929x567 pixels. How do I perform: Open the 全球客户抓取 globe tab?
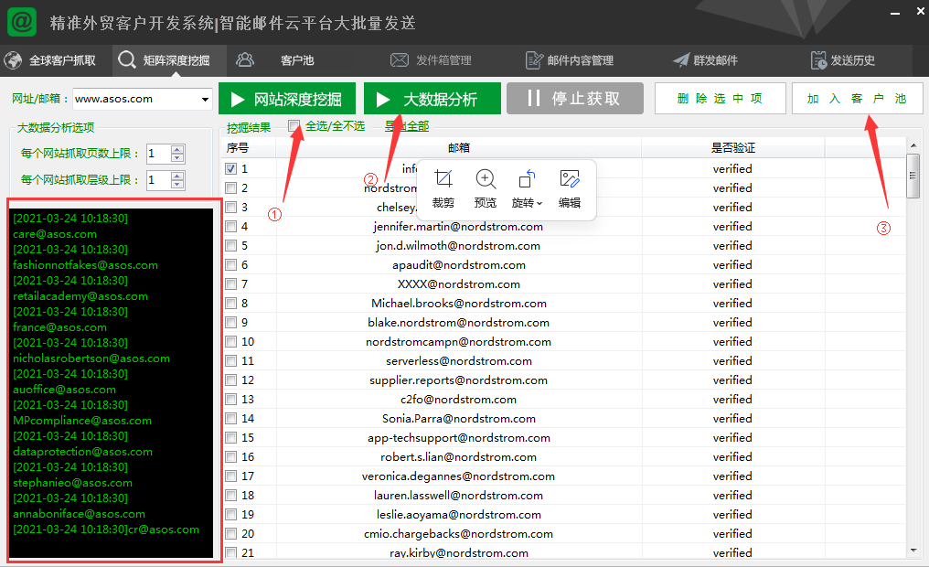[x=49, y=60]
